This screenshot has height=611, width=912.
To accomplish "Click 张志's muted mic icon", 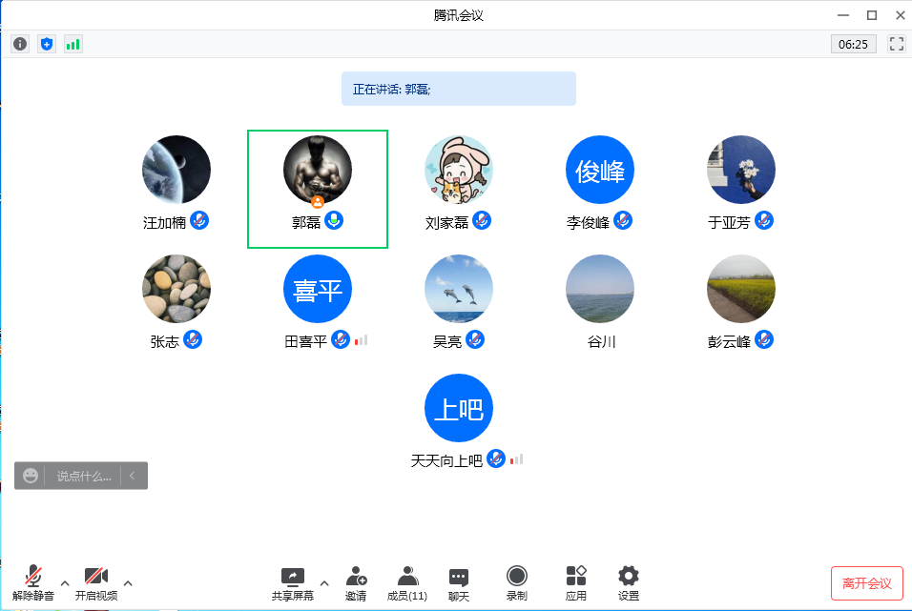I will pyautogui.click(x=193, y=339).
